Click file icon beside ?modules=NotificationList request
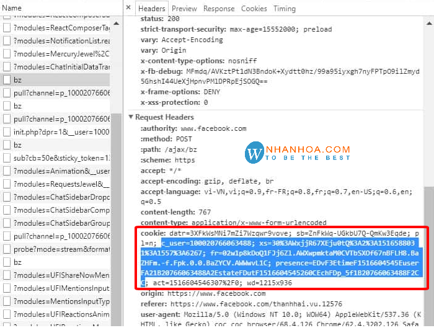The width and height of the screenshot is (434, 333). click(7, 41)
